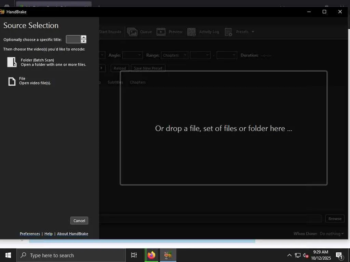The width and height of the screenshot is (350, 262).
Task: Show hidden system tray icons
Action: [x=289, y=255]
